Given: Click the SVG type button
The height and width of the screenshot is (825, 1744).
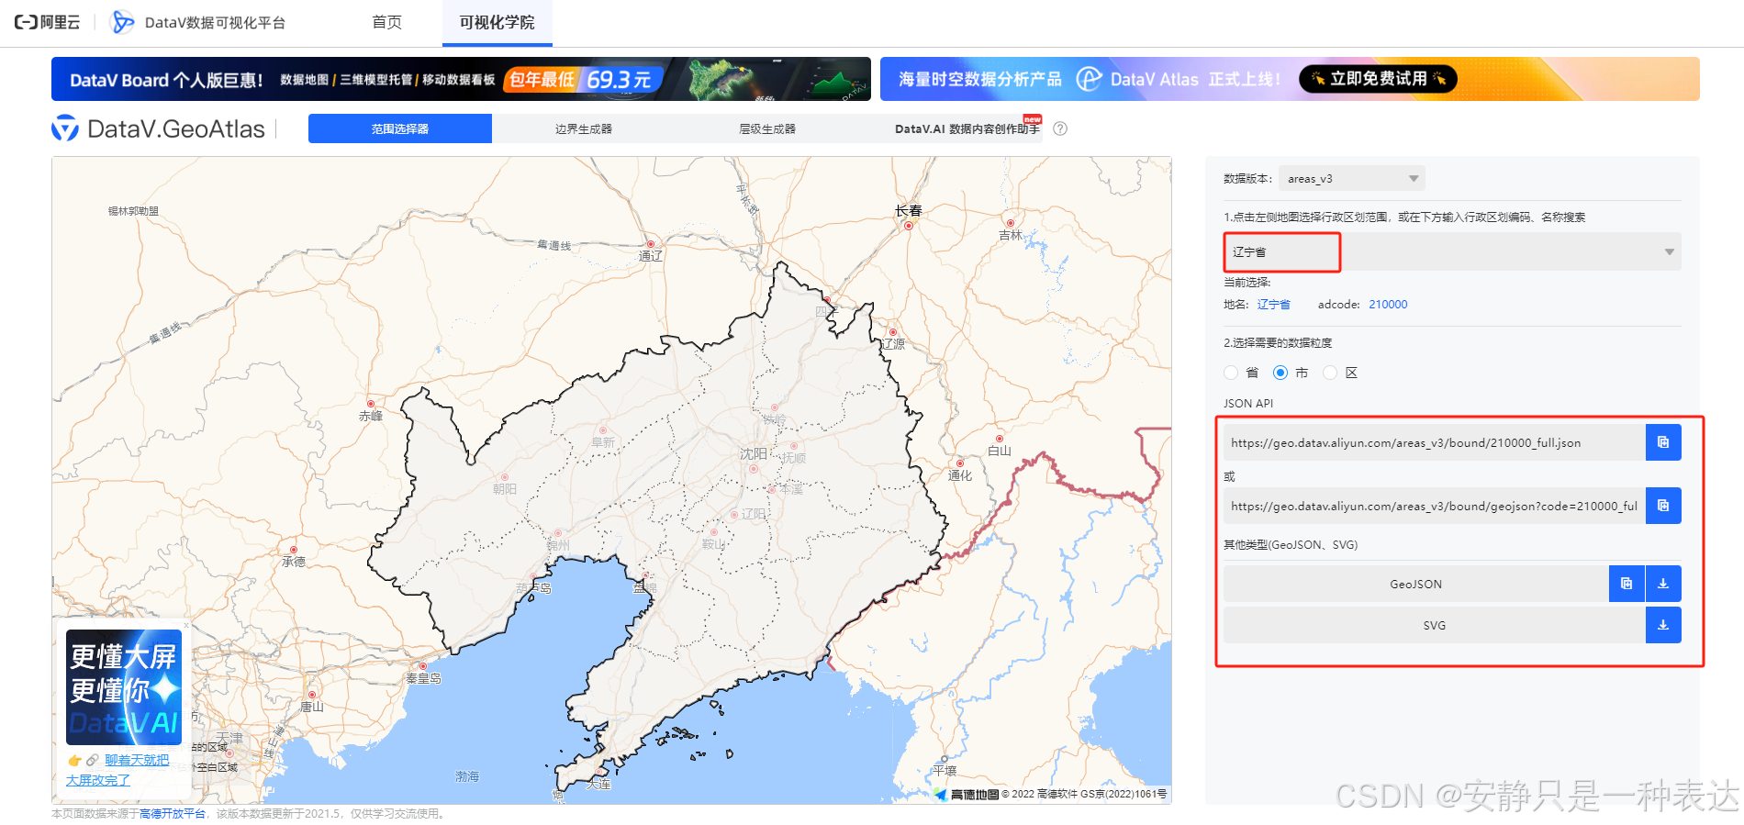Looking at the screenshot, I should (1434, 625).
